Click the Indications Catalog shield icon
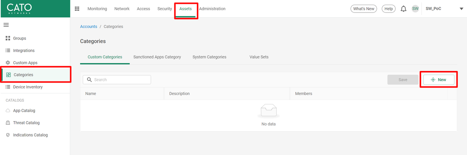 [x=8, y=135]
